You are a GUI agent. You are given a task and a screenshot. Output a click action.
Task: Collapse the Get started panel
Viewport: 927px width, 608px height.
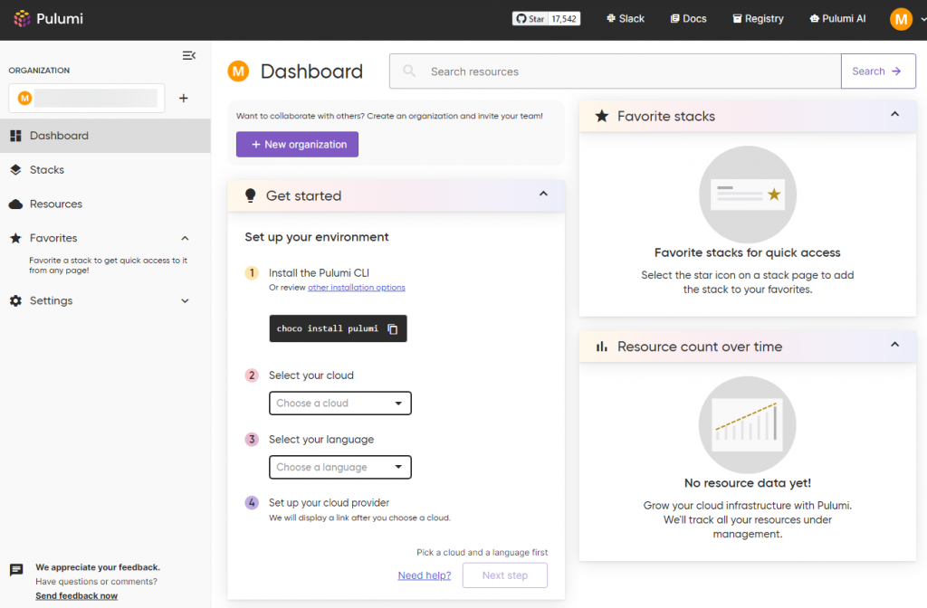pyautogui.click(x=543, y=194)
